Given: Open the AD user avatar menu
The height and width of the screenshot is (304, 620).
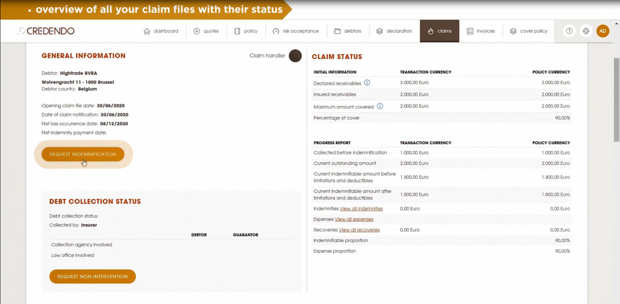Looking at the screenshot, I should point(603,31).
